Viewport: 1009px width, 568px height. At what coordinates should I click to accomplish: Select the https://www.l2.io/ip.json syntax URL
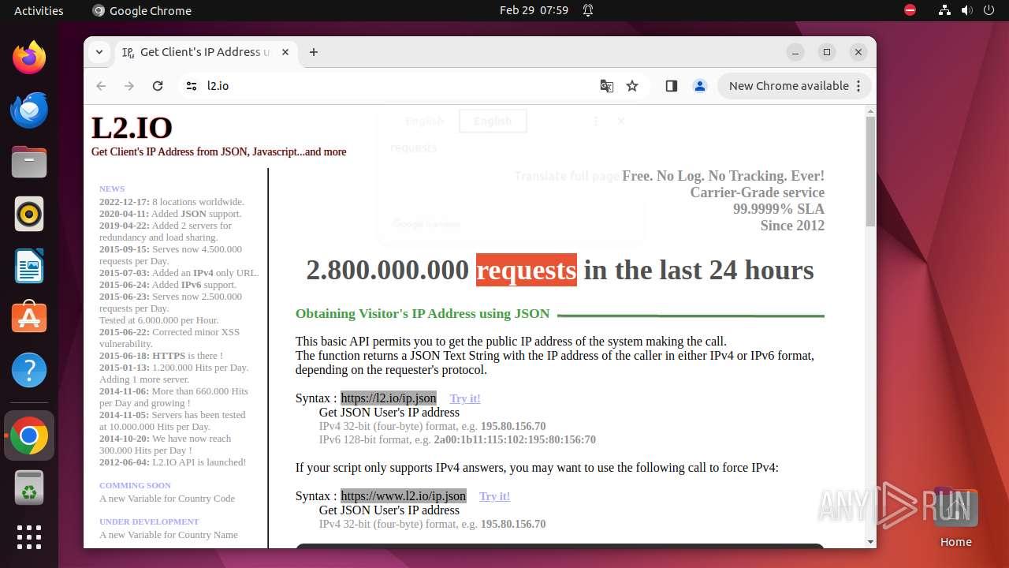tap(404, 496)
